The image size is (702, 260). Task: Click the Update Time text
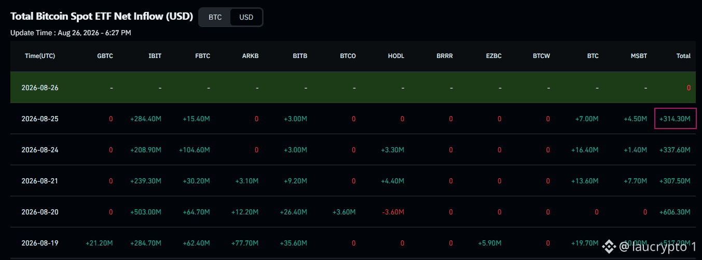[x=71, y=33]
